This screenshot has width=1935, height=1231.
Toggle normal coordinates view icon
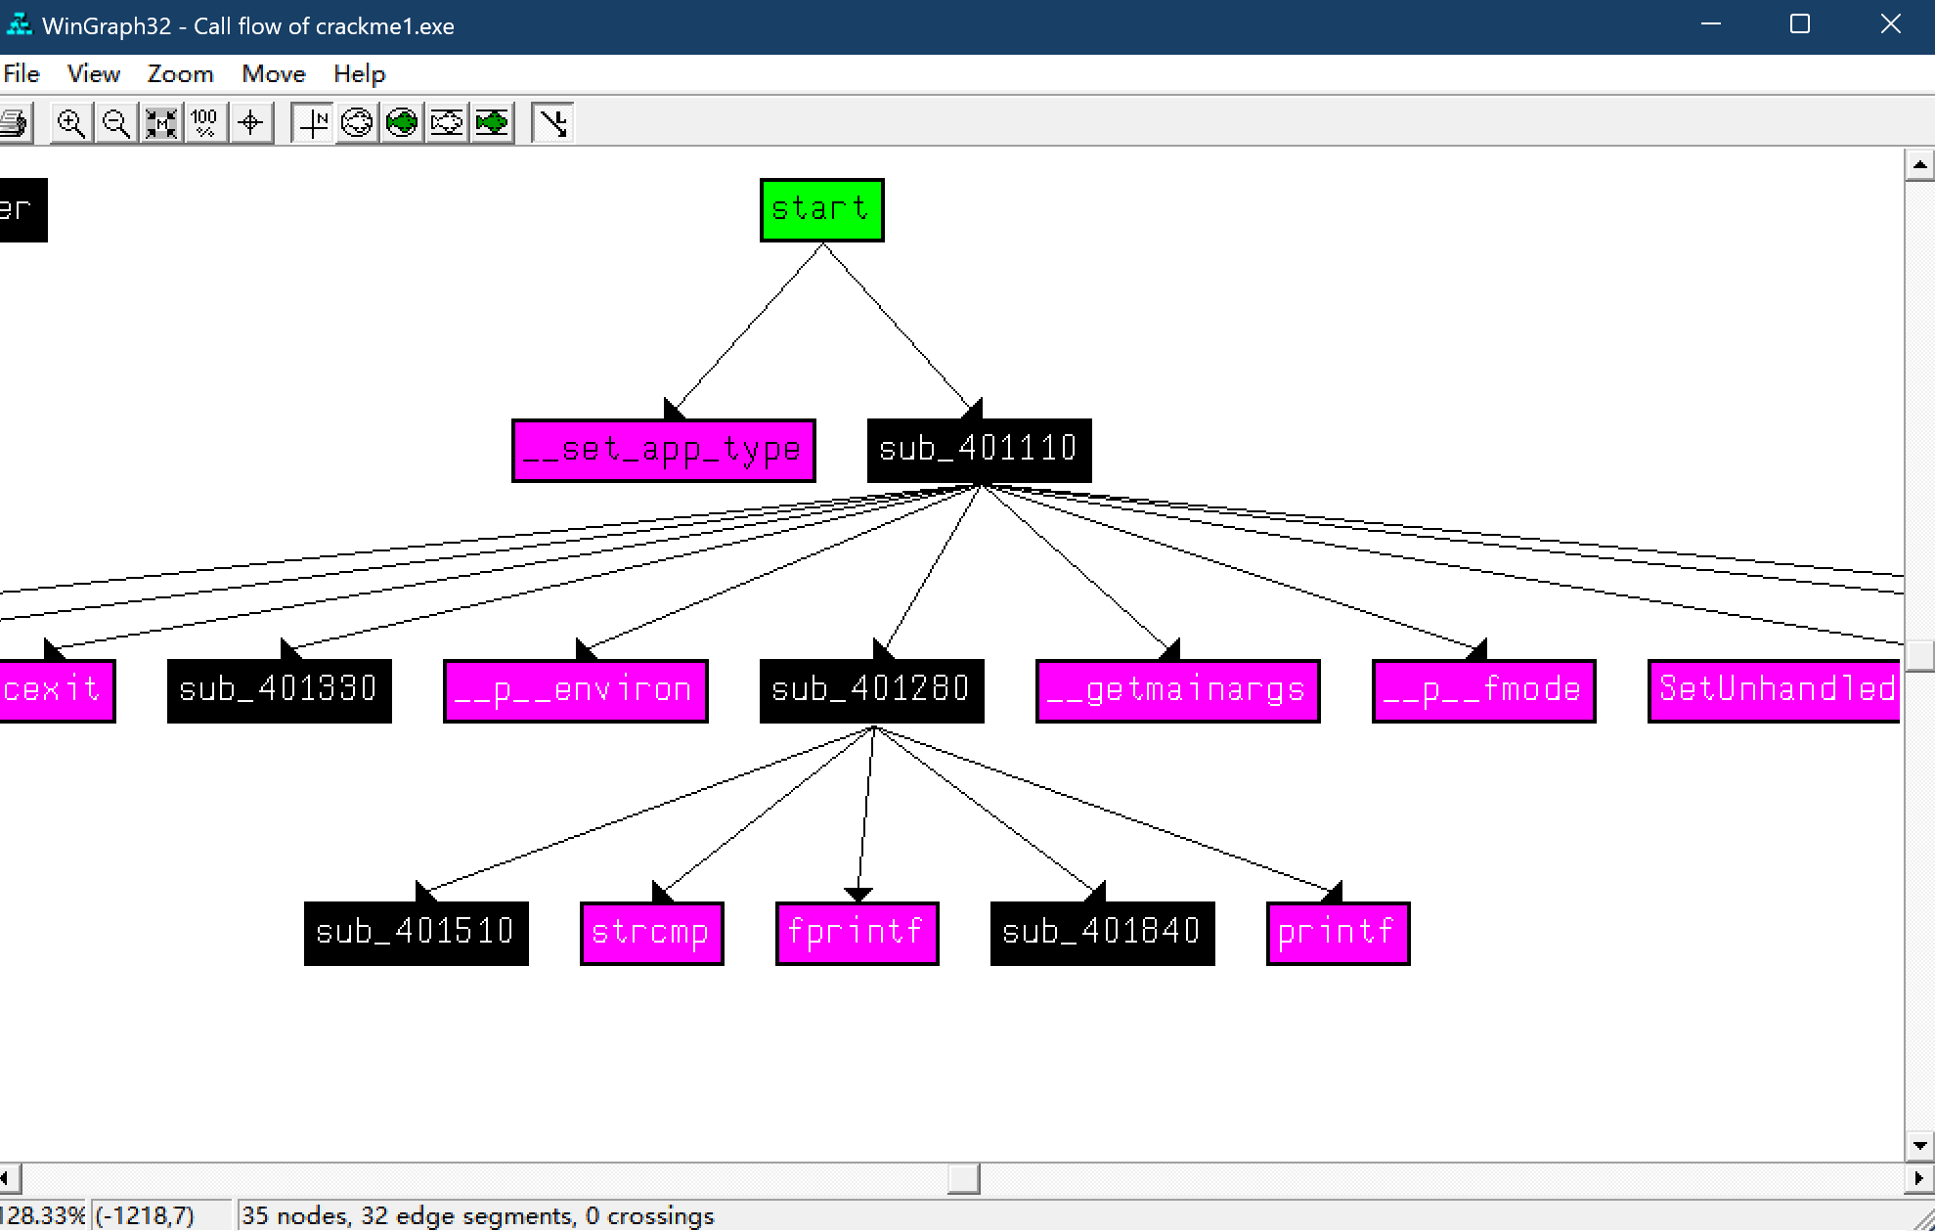(313, 123)
